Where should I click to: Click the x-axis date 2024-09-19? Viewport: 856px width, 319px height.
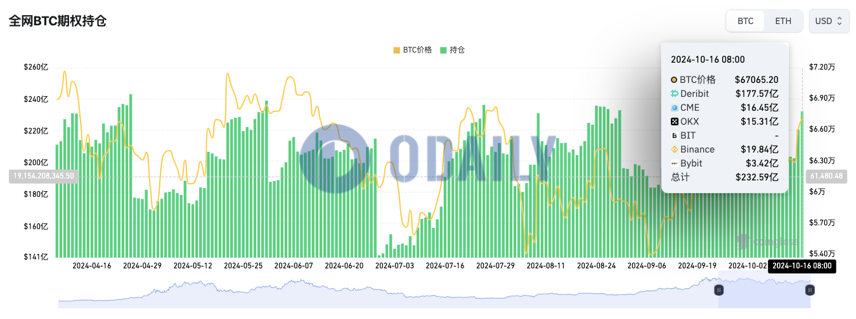(x=698, y=266)
